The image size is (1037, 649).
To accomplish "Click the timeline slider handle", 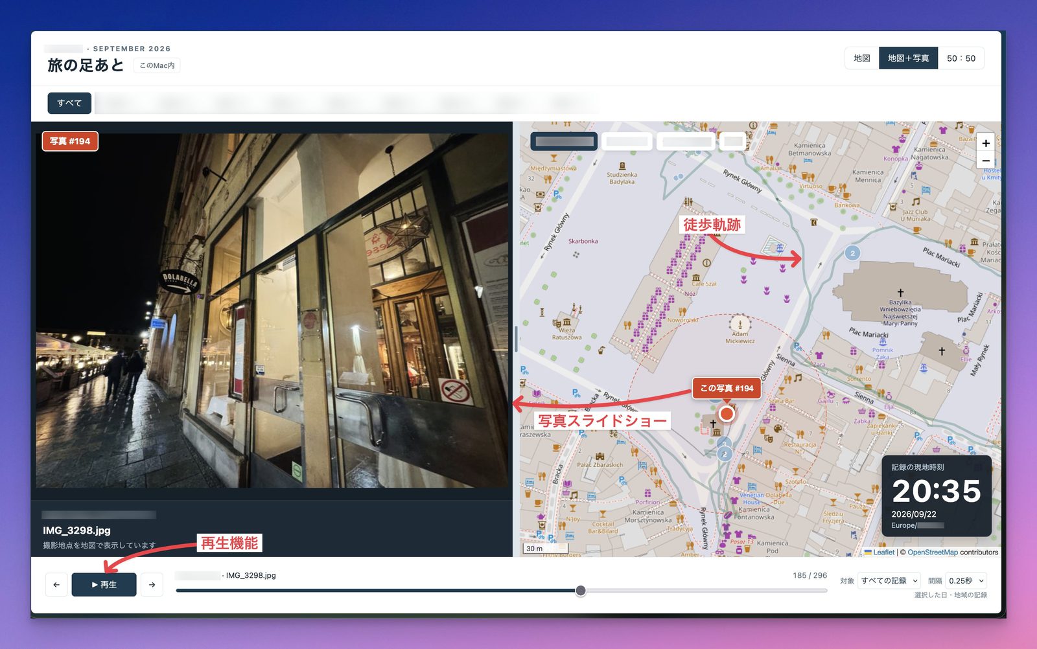I will tap(581, 591).
